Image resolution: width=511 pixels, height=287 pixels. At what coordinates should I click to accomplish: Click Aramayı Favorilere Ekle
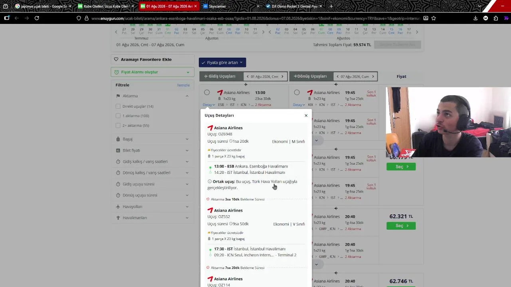(x=146, y=59)
